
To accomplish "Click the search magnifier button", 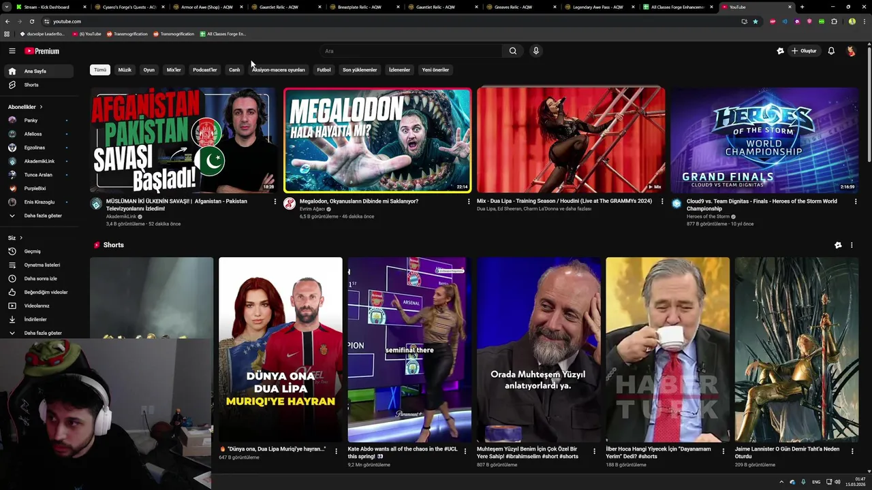I will click(513, 51).
